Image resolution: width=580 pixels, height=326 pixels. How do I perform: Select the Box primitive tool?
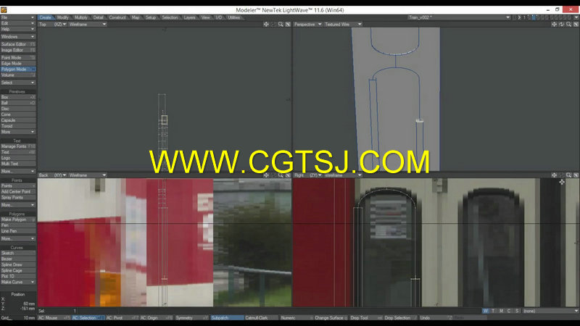(x=17, y=97)
